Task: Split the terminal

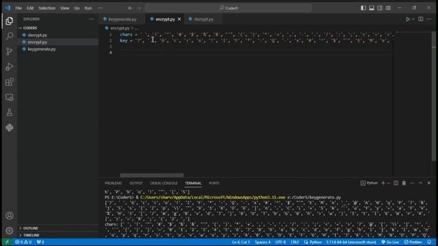Action: [396, 183]
